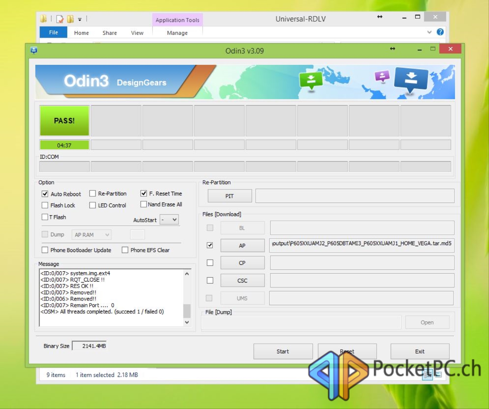489x409 pixels.
Task: Switch to the Home ribbon tab
Action: (x=81, y=33)
